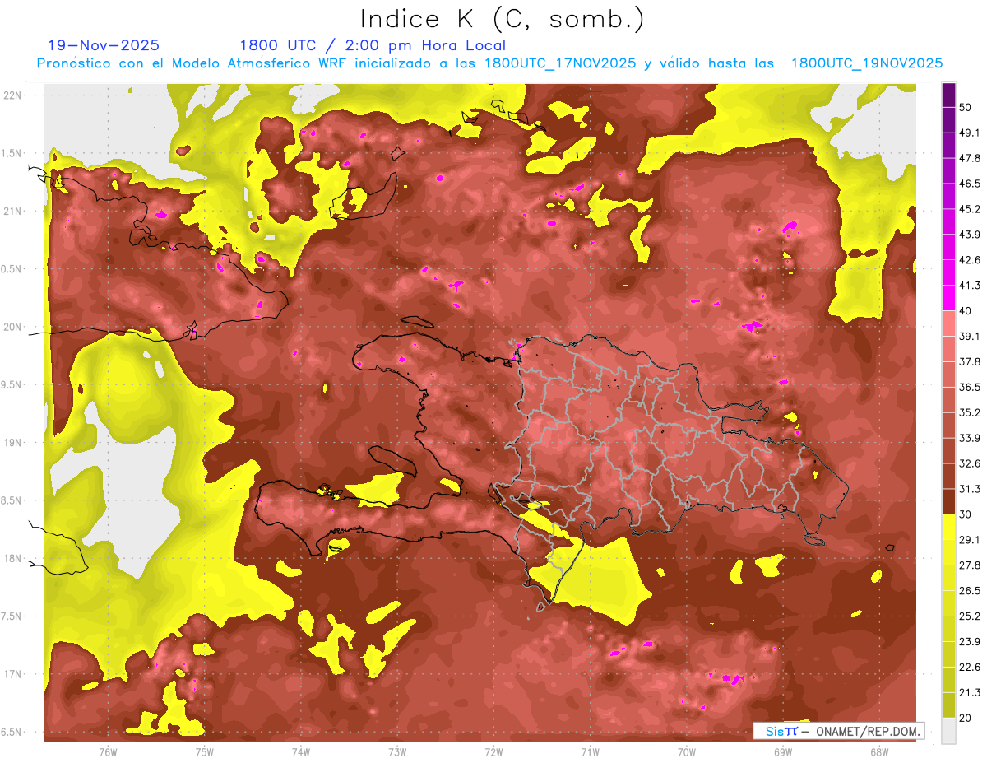Click the "21.3" color scale value
This screenshot has height=763, width=987.
(x=970, y=692)
